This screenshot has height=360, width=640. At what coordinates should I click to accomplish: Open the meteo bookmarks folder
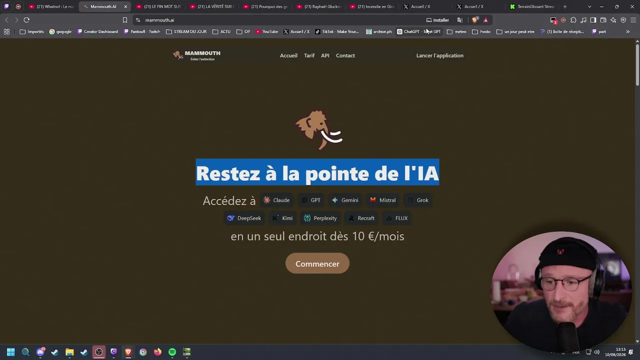(x=456, y=31)
